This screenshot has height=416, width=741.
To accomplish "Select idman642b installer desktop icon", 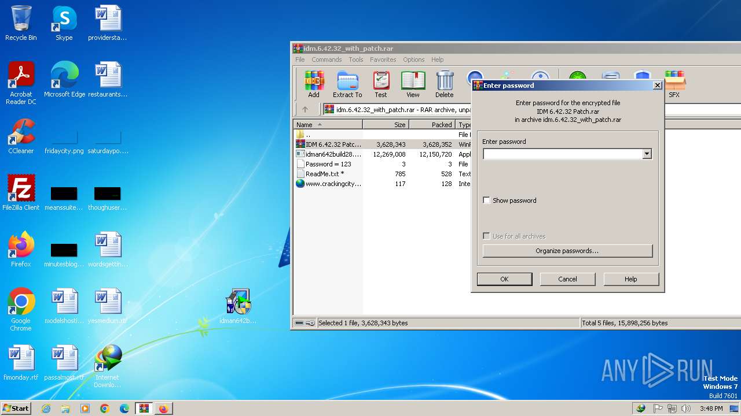I will 238,306.
